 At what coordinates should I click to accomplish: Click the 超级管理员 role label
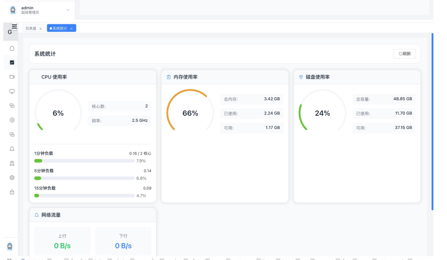pos(30,12)
